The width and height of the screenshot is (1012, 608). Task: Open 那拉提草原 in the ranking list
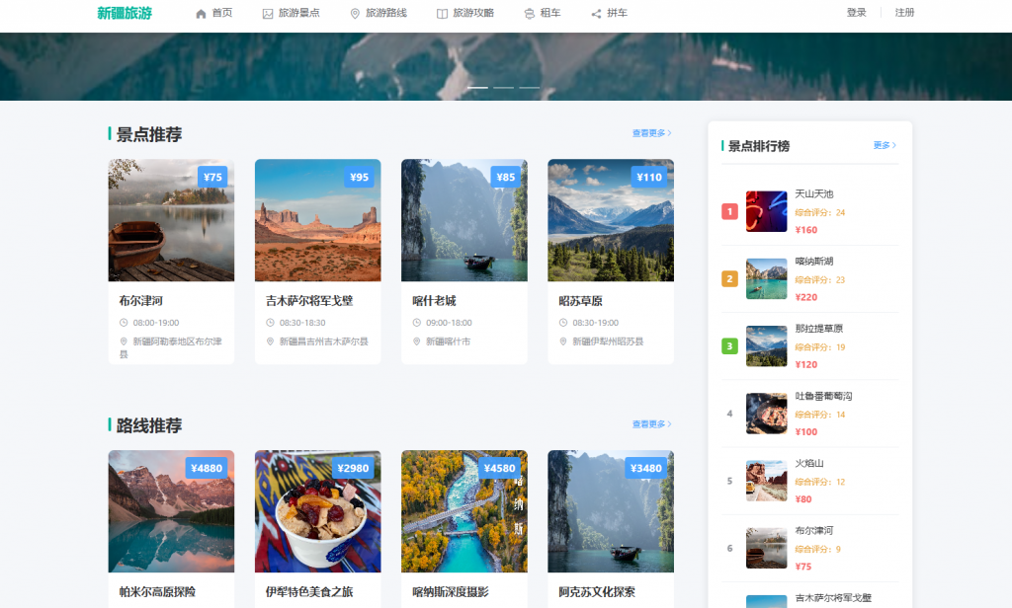pyautogui.click(x=819, y=328)
